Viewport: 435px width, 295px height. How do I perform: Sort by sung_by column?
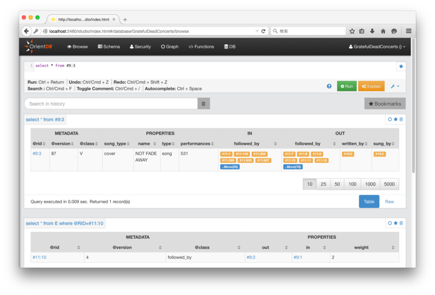pyautogui.click(x=384, y=144)
